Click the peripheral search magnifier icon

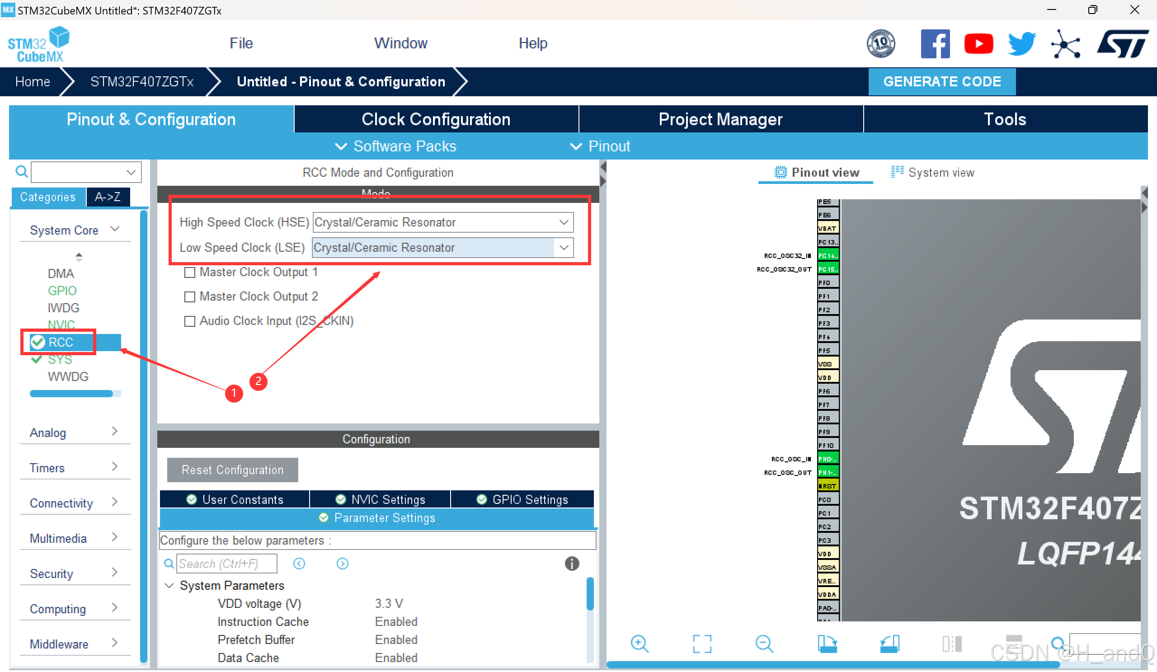point(21,172)
